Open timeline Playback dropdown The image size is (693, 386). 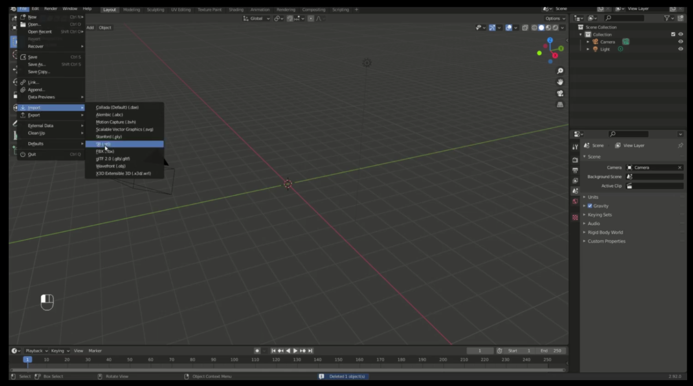[x=37, y=351]
